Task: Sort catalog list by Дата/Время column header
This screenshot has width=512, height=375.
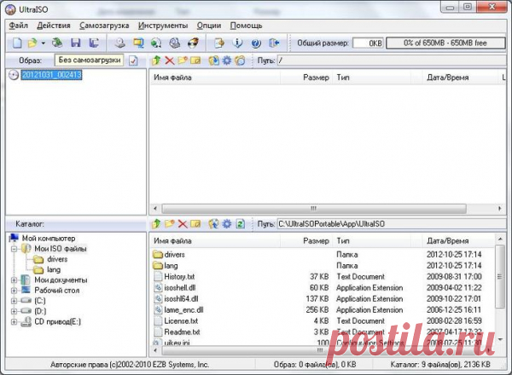Action: pyautogui.click(x=458, y=241)
